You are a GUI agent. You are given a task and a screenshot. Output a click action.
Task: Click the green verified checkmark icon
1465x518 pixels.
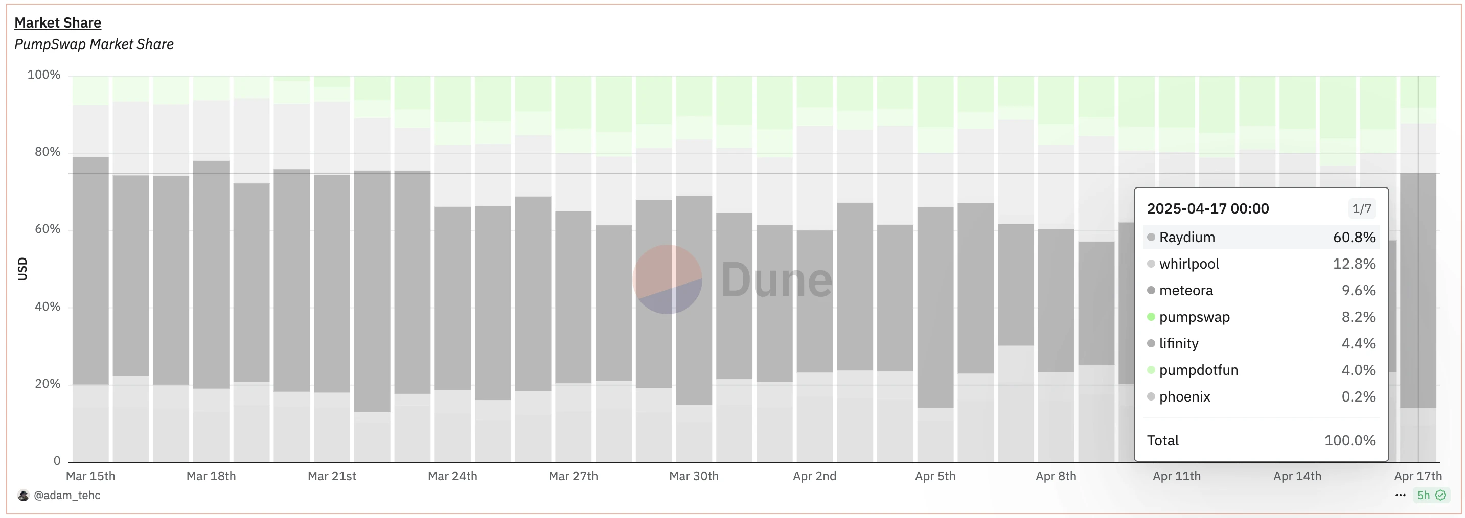click(x=1440, y=495)
